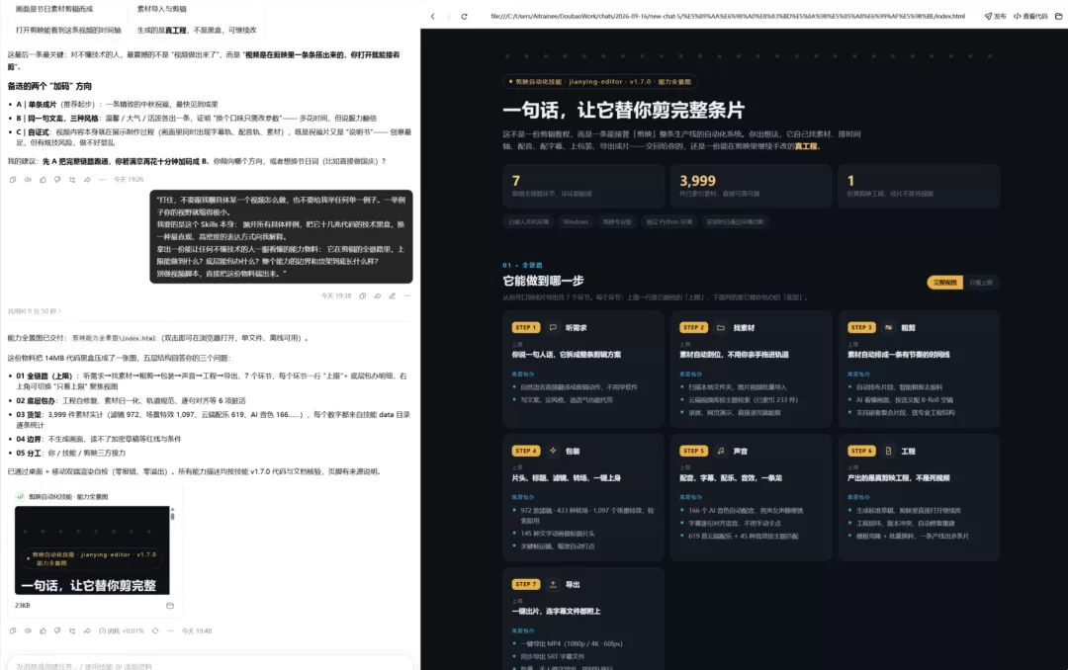Click quote icon on reply timestamped 今天 19:26
Image resolution: width=1068 pixels, height=670 pixels.
72,180
